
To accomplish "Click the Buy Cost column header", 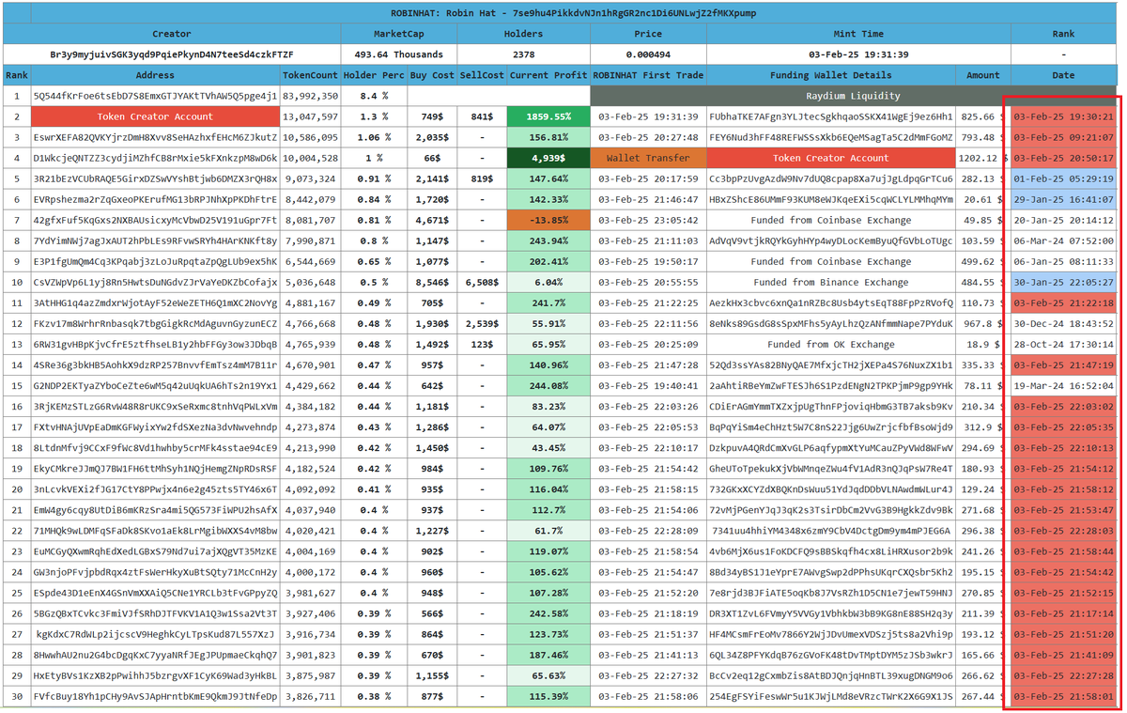I will click(x=432, y=75).
